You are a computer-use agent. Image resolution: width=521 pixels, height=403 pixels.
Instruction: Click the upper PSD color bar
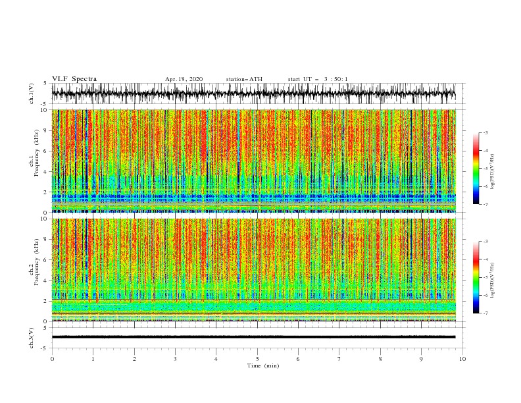click(x=476, y=168)
